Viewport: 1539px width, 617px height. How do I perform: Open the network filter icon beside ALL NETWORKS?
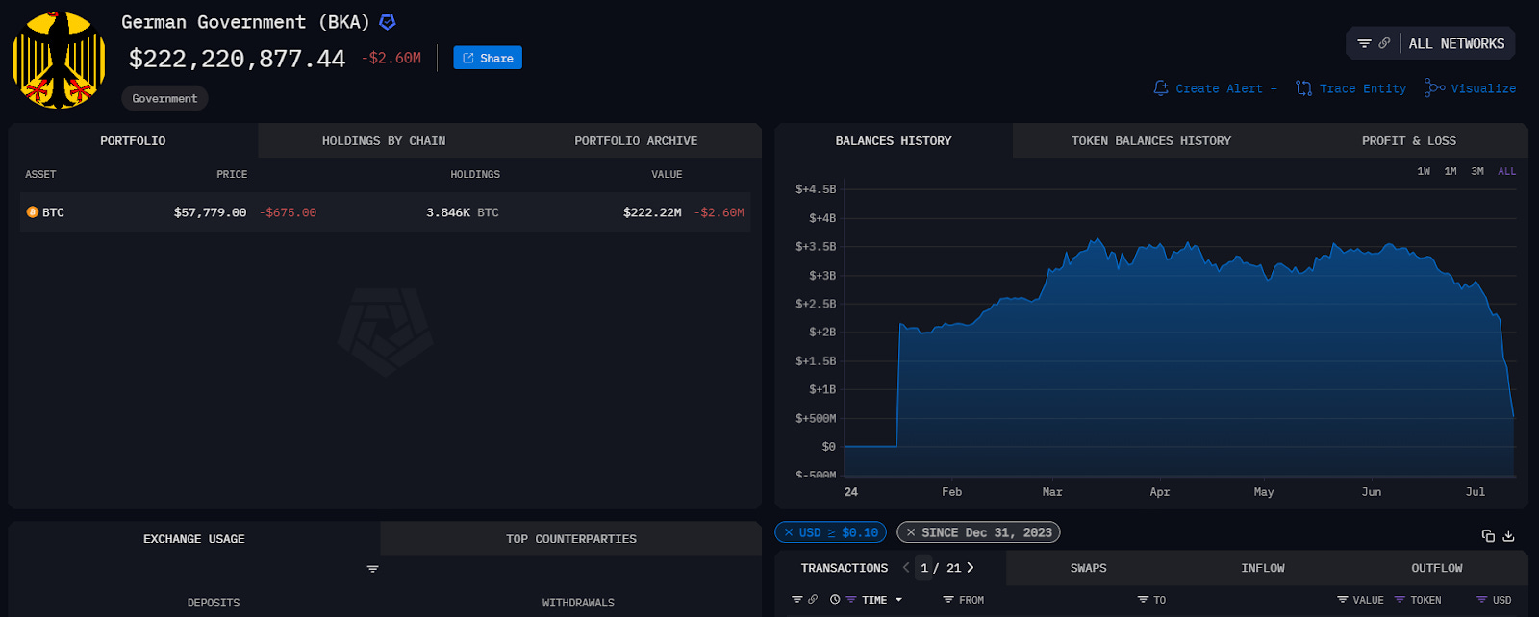tap(1364, 43)
